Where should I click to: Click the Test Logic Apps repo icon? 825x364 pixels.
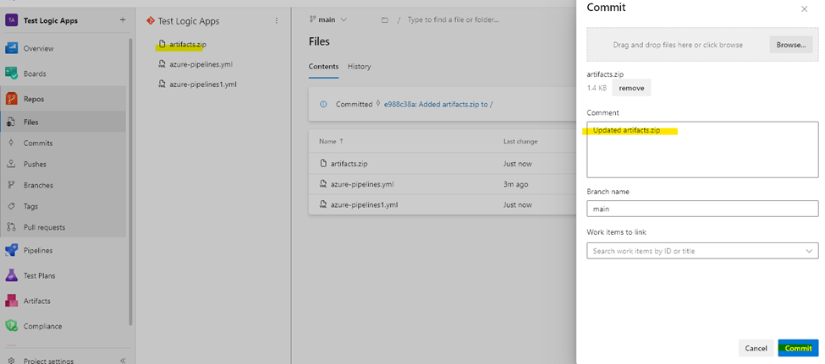pos(150,20)
